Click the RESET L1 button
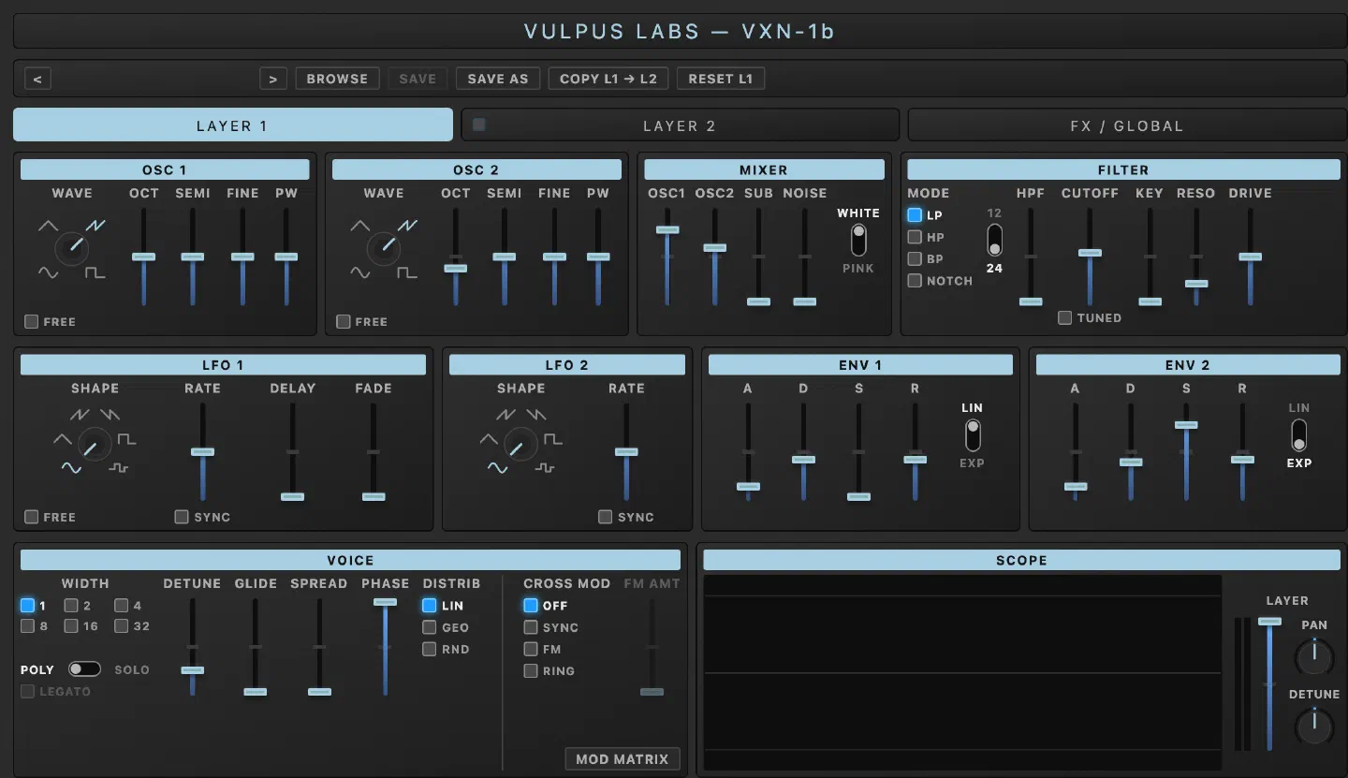1348x778 pixels. pos(721,79)
